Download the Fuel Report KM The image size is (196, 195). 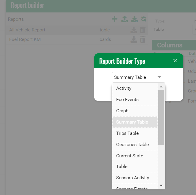click(x=134, y=39)
